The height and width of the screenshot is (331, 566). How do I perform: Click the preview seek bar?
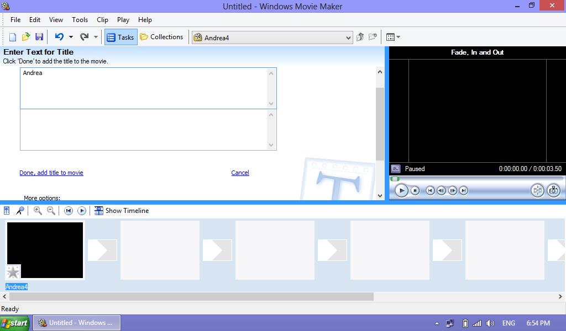click(476, 179)
